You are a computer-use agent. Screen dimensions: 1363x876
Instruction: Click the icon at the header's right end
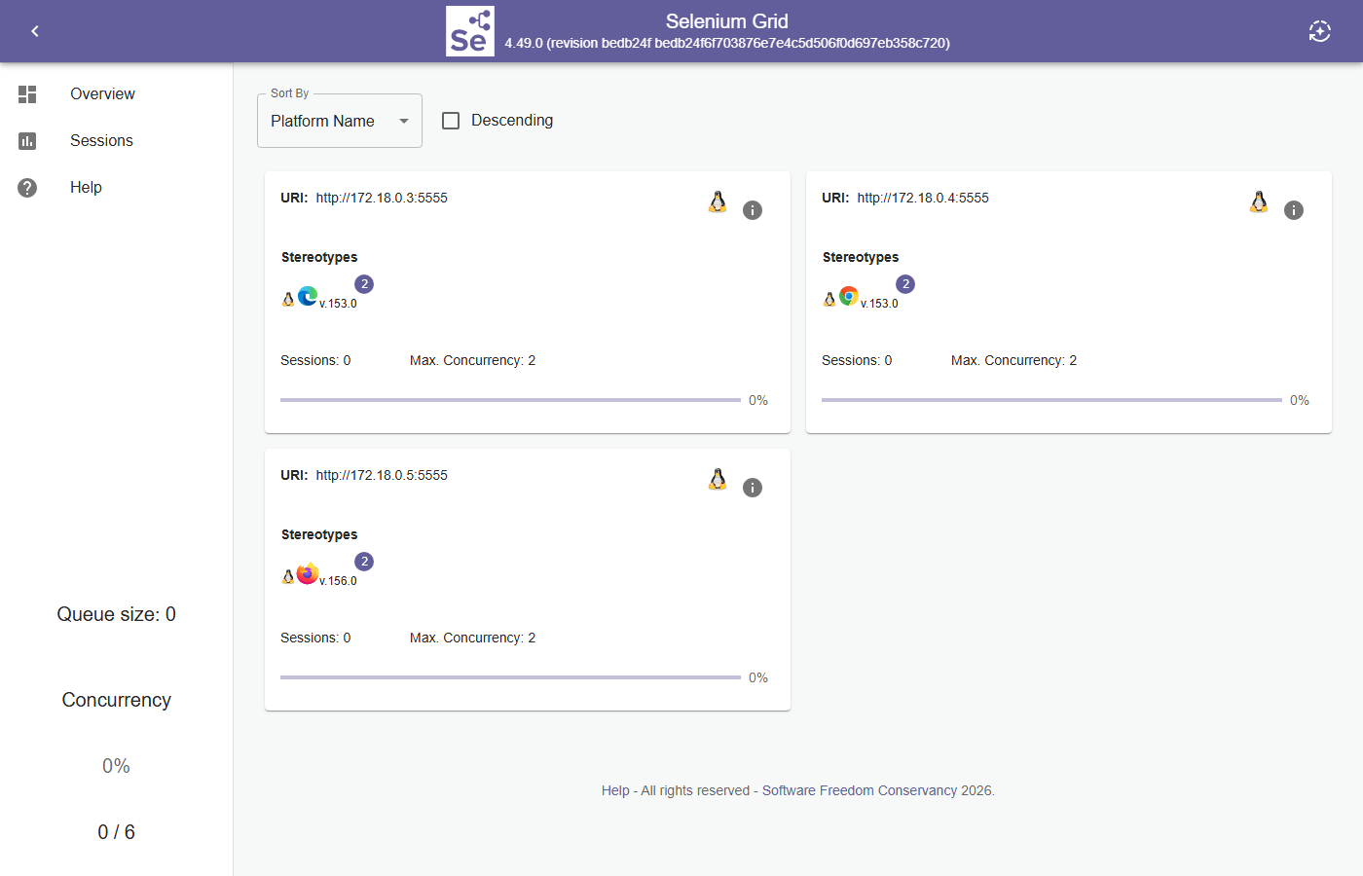pos(1319,31)
